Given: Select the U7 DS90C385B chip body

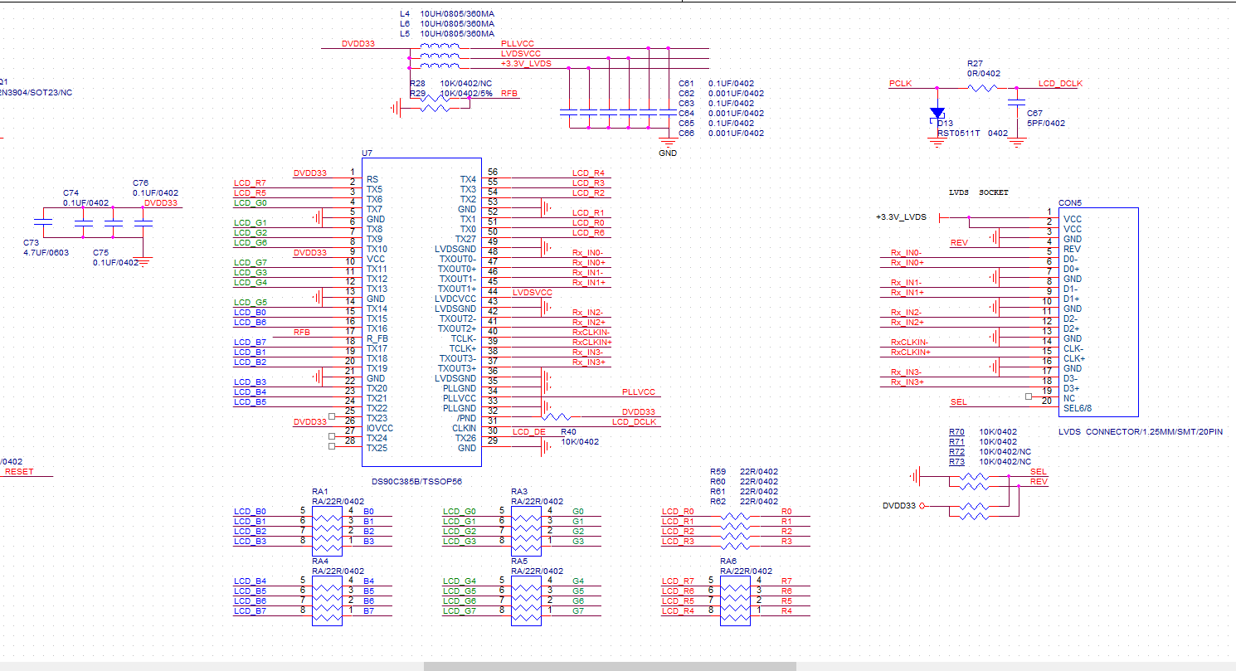Looking at the screenshot, I should [421, 312].
